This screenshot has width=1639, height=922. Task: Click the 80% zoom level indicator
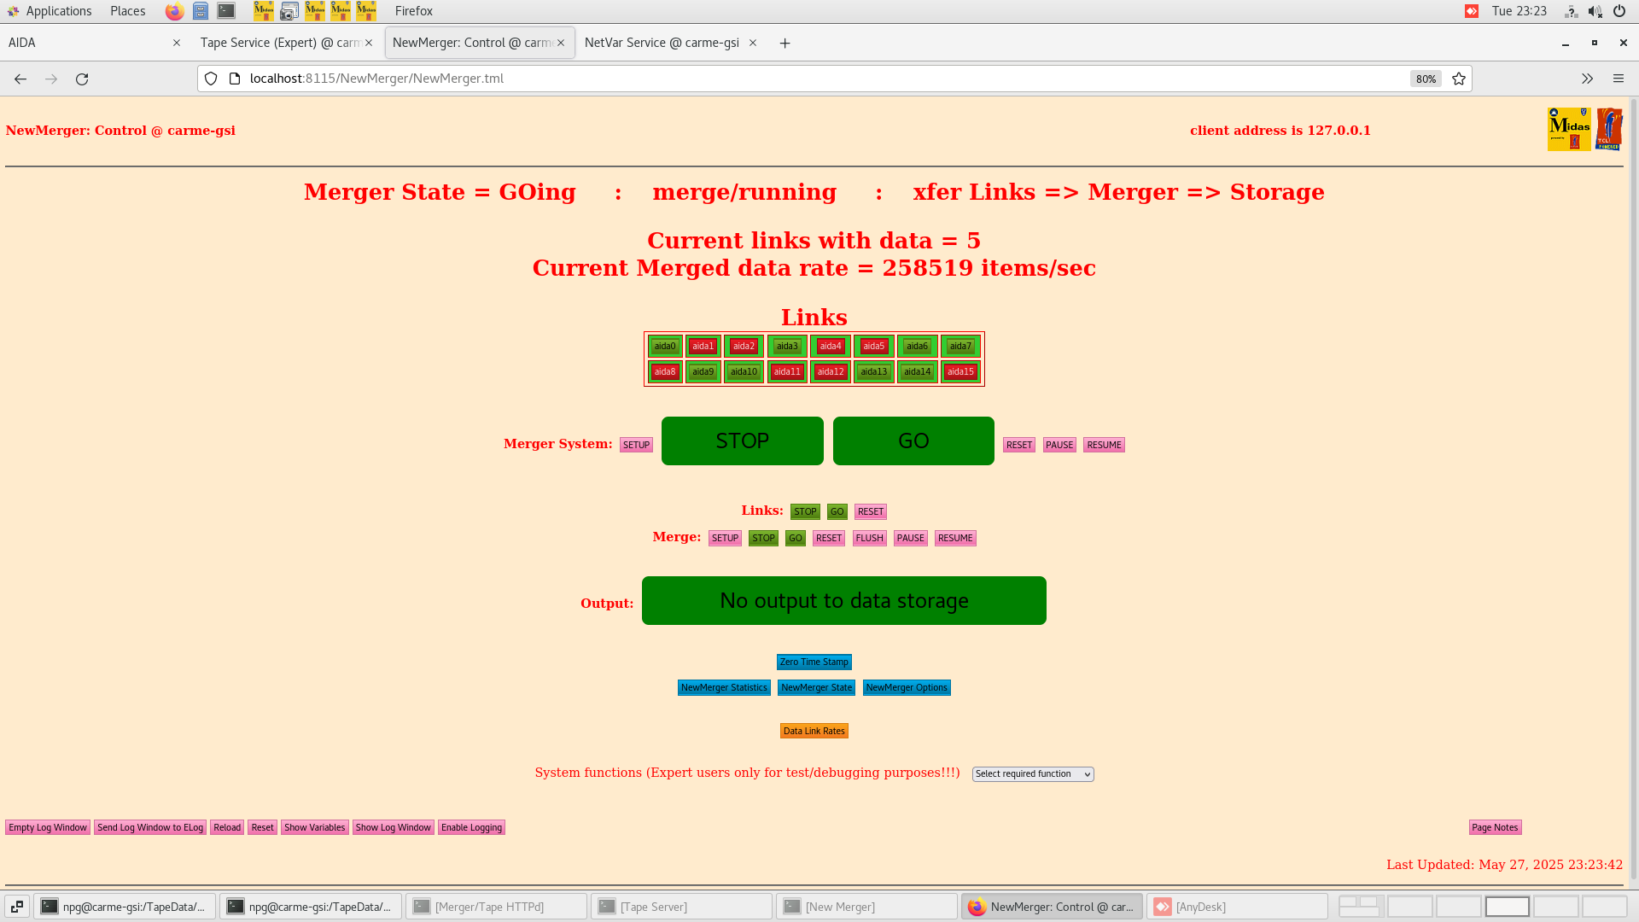(1425, 79)
